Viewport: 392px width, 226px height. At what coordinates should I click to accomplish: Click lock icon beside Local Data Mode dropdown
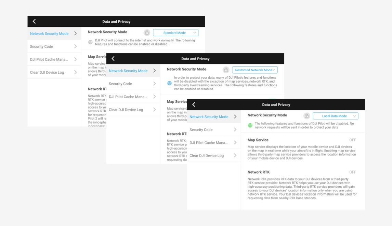[x=307, y=116]
